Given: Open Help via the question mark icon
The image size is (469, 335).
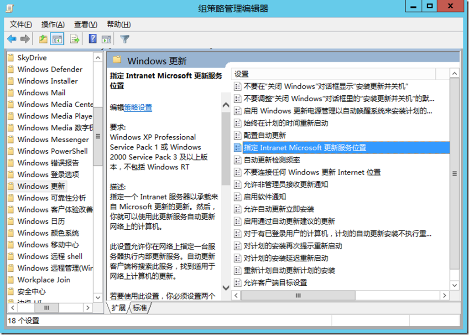Looking at the screenshot, I should coord(93,39).
